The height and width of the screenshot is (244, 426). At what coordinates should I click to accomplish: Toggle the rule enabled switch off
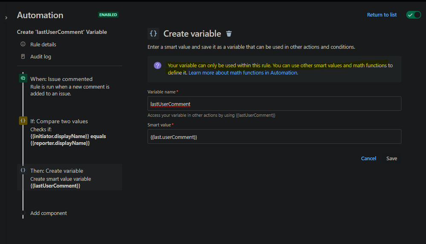[413, 15]
